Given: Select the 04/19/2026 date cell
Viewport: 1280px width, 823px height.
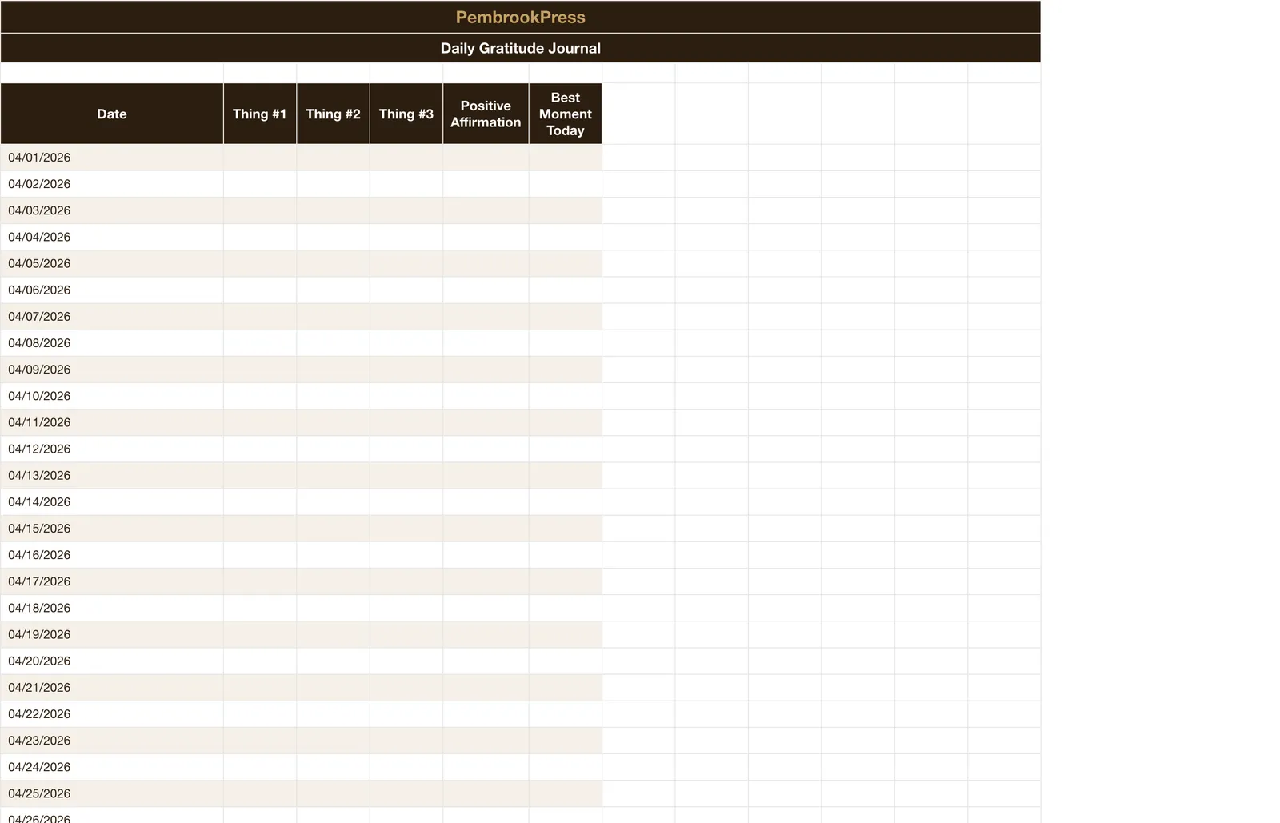Looking at the screenshot, I should 112,634.
